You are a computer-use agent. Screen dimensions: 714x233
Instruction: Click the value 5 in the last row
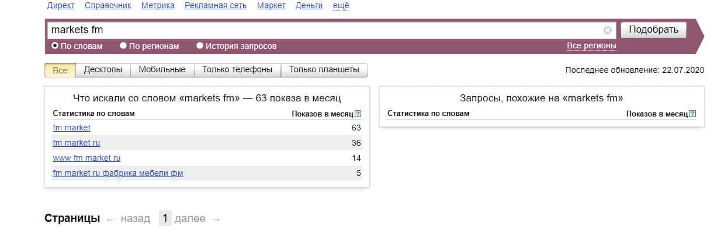tap(359, 173)
